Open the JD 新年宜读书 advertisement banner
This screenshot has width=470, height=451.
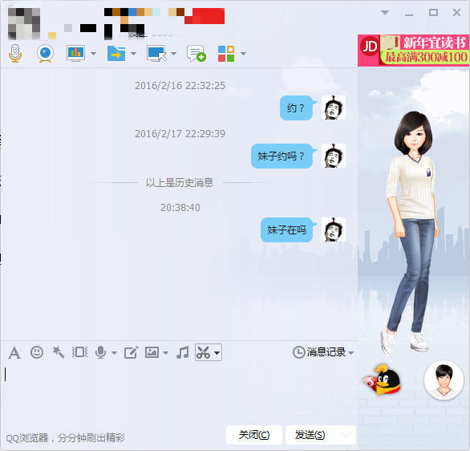[x=413, y=50]
